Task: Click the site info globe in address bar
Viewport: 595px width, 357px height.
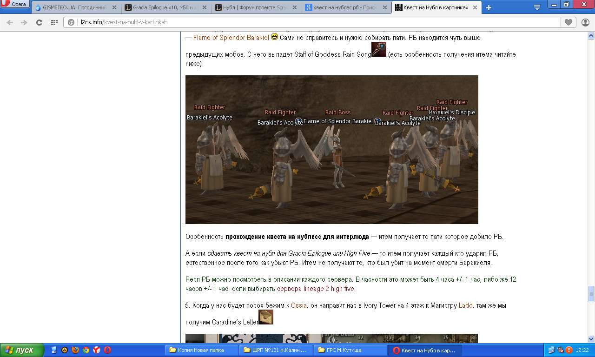Action: click(x=71, y=22)
